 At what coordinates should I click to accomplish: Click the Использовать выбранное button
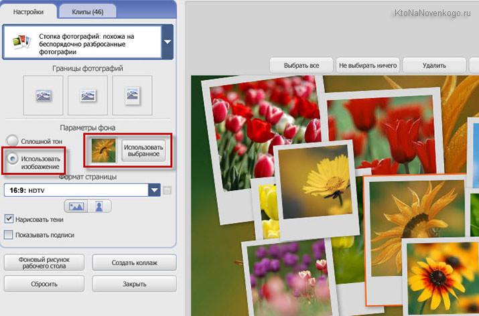tap(143, 151)
